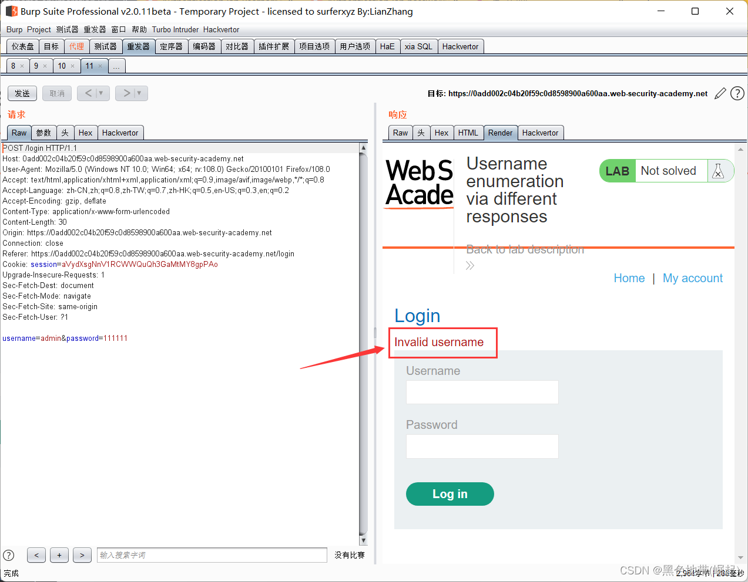Add a new repeater tab with ellipsis
This screenshot has width=748, height=582.
(116, 66)
